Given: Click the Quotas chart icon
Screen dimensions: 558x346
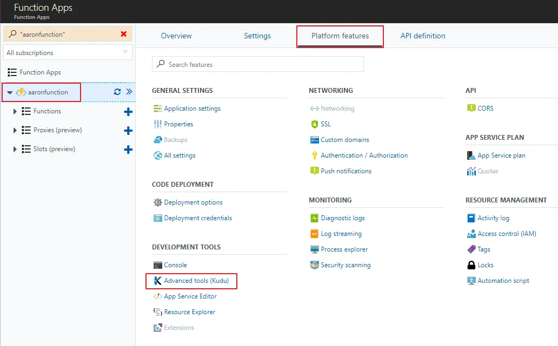Looking at the screenshot, I should point(471,171).
